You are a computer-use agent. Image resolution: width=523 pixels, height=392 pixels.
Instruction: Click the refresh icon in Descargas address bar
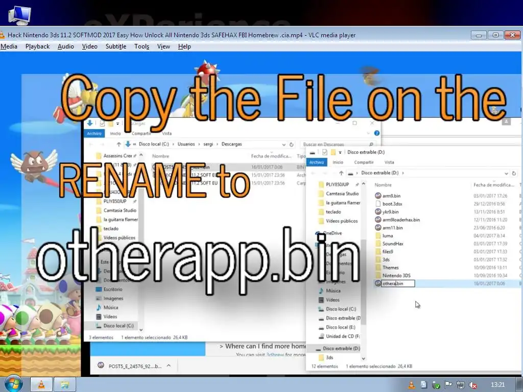point(291,144)
